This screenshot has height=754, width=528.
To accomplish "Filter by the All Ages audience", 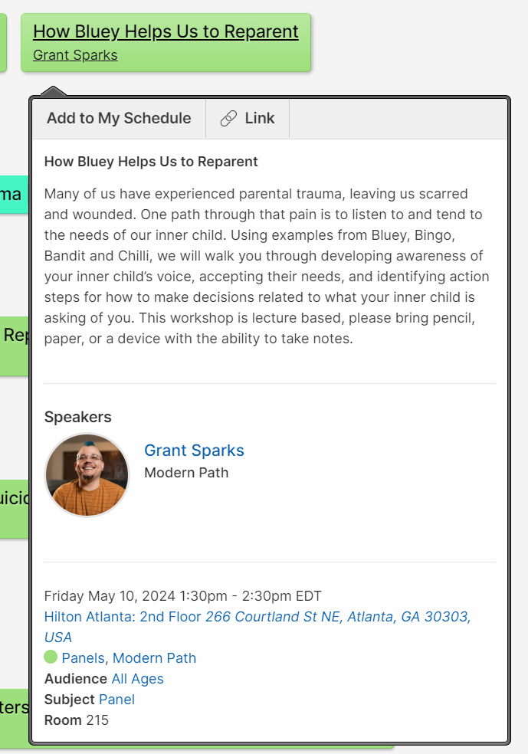I will [x=137, y=679].
